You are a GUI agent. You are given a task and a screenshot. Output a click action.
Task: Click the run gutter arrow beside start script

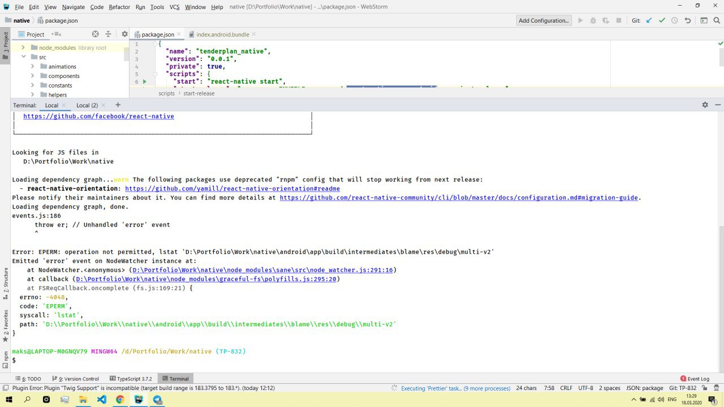145,81
